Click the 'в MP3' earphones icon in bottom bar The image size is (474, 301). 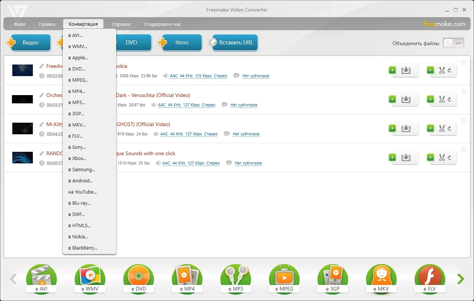click(236, 279)
